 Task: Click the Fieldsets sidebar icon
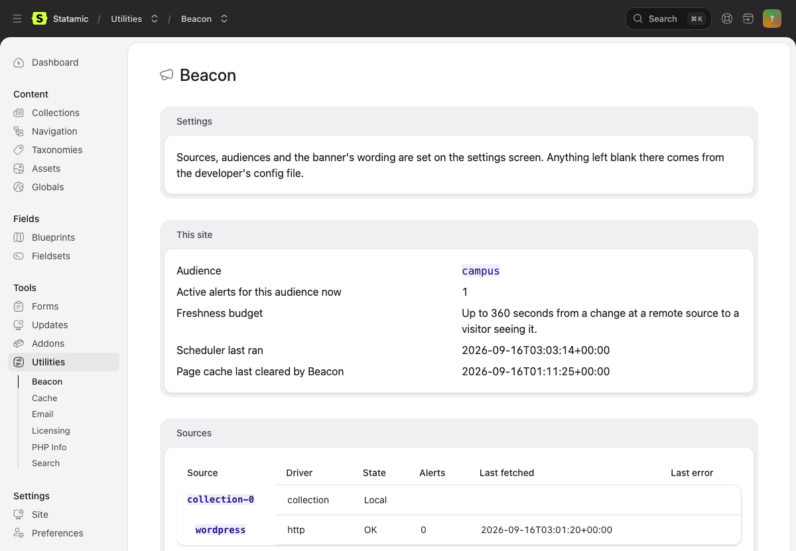click(19, 256)
